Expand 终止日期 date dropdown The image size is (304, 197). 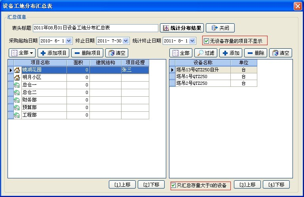pos(126,41)
